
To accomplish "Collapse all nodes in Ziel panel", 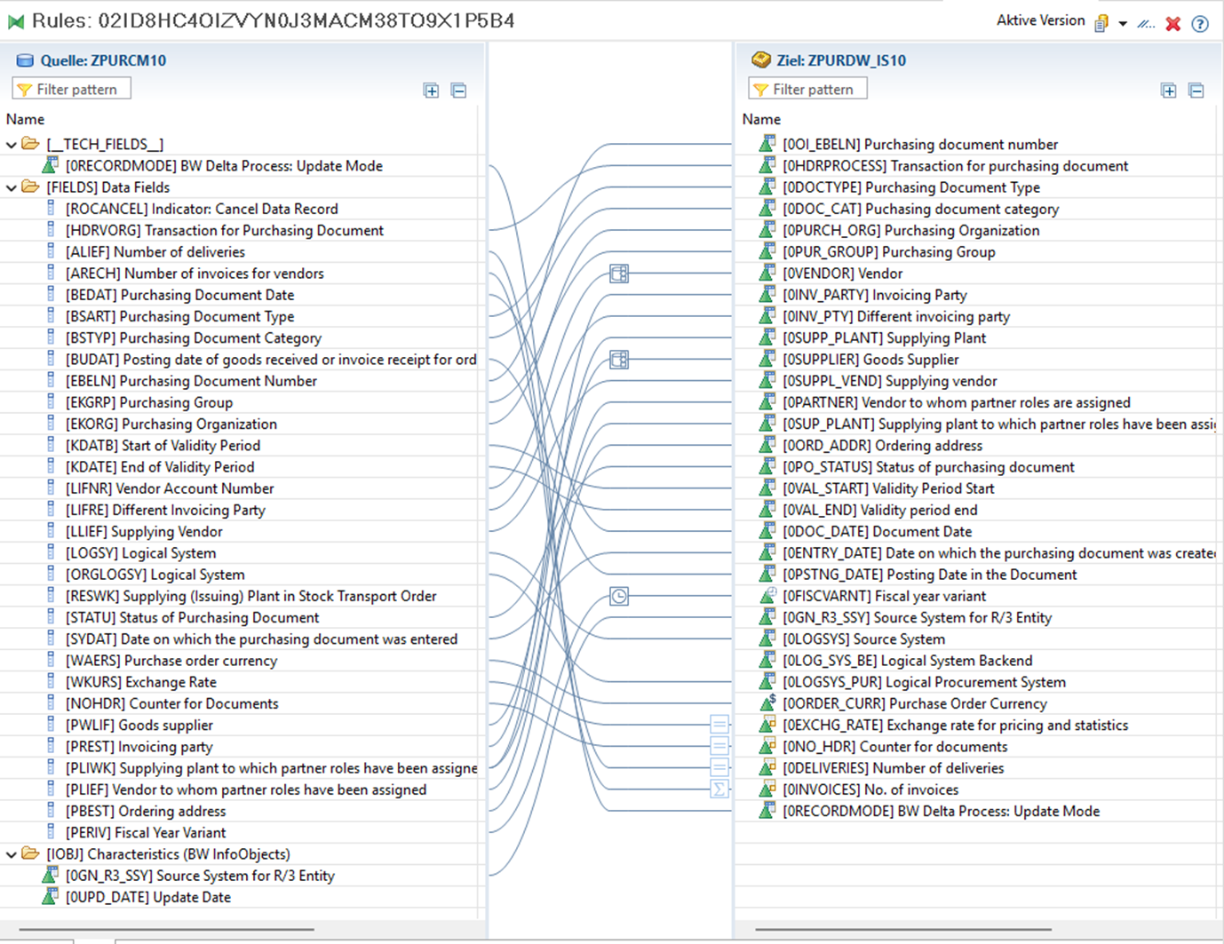I will (x=1196, y=91).
